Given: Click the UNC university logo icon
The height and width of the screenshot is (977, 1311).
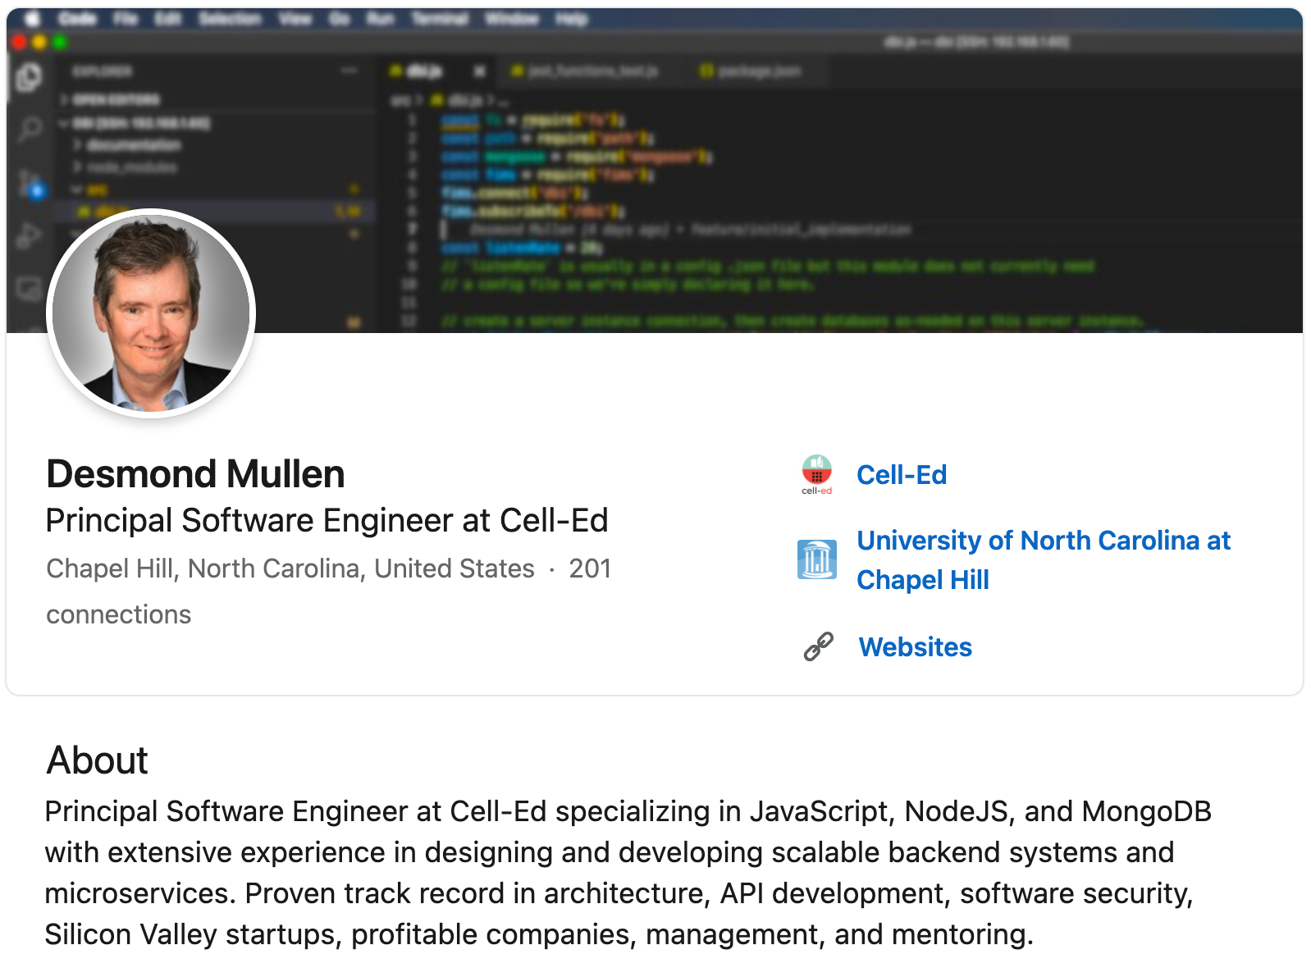Looking at the screenshot, I should (817, 559).
